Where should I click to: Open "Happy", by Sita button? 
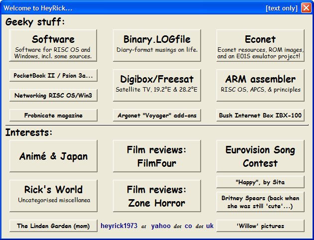pos(260,182)
